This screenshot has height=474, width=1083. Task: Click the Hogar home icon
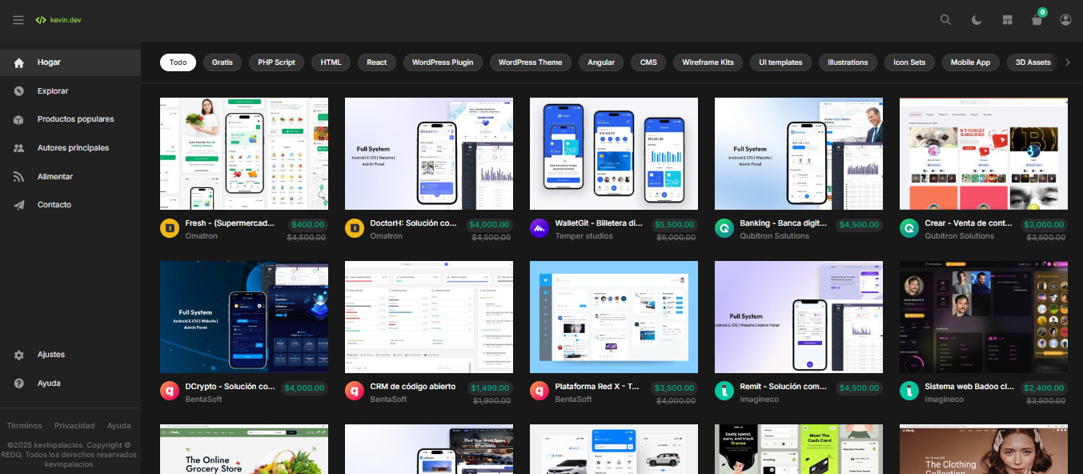coord(19,62)
